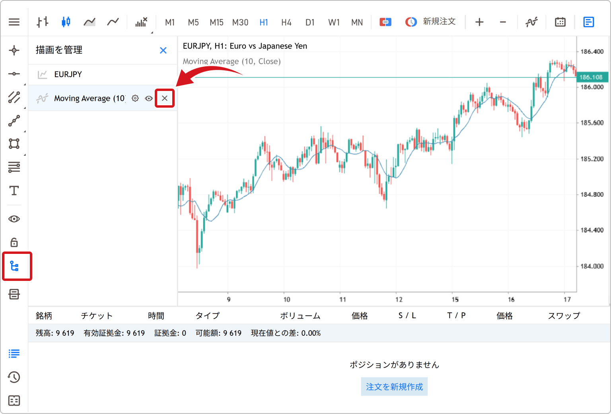Select the horizontal line drawing tool

click(x=14, y=74)
